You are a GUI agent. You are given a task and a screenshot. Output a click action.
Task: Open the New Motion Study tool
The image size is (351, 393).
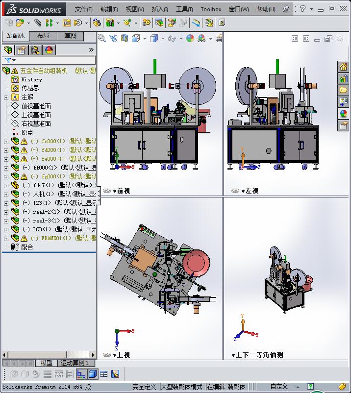point(147,23)
